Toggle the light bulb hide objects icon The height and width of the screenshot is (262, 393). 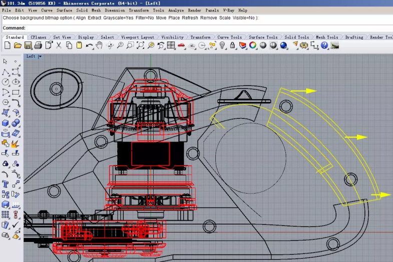pyautogui.click(x=223, y=45)
